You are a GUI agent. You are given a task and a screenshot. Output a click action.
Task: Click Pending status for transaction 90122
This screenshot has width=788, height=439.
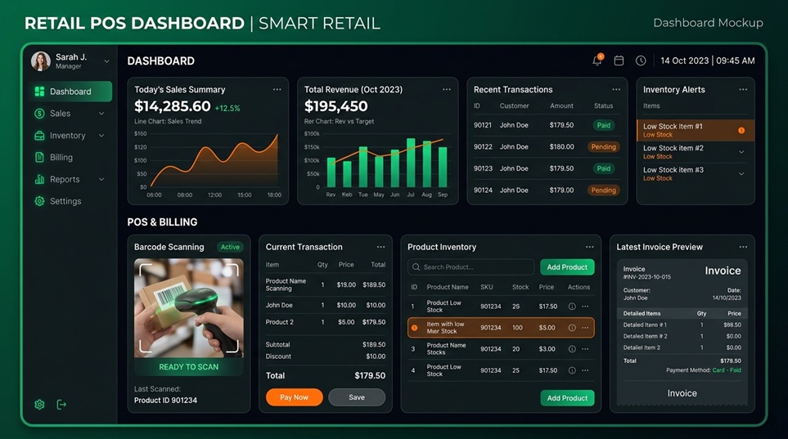[604, 146]
